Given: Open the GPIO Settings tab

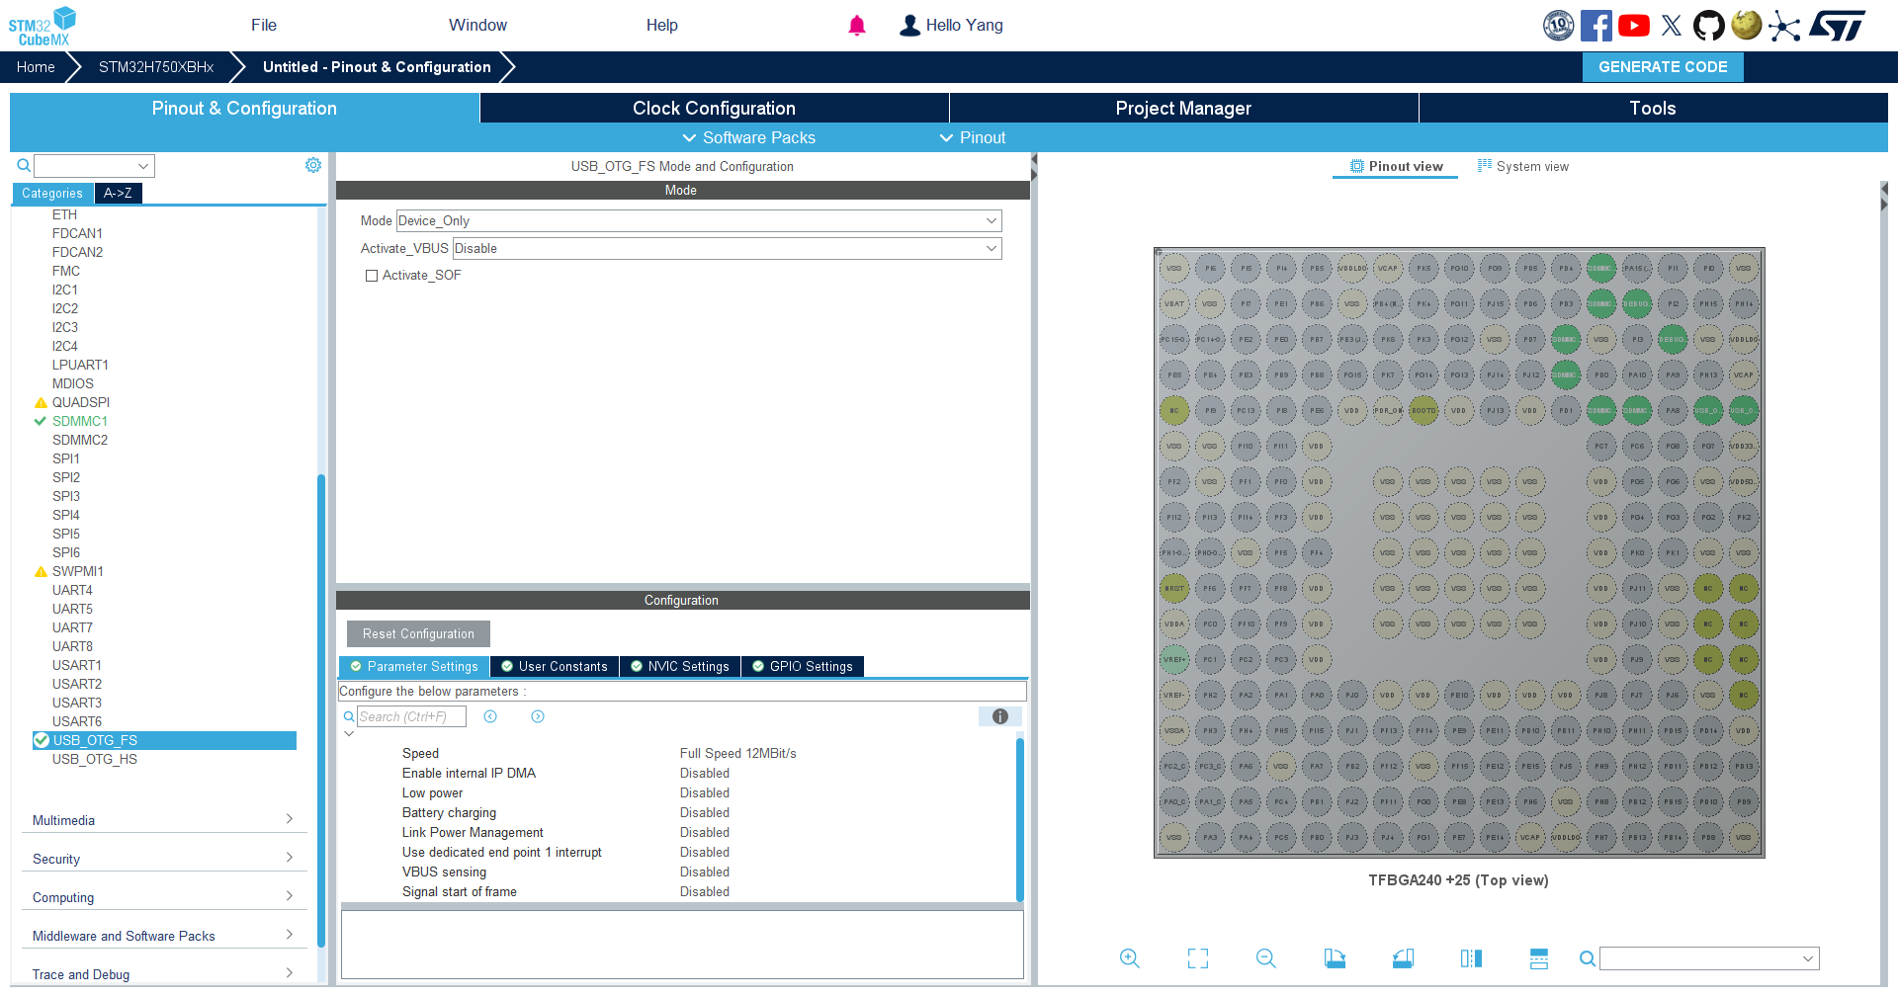Looking at the screenshot, I should (x=803, y=667).
